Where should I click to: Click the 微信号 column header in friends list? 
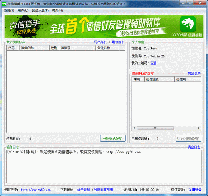click(x=77, y=48)
